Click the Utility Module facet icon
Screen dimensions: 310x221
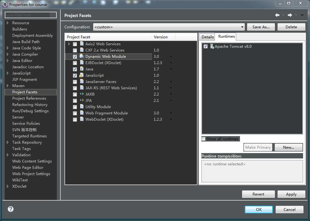82,107
